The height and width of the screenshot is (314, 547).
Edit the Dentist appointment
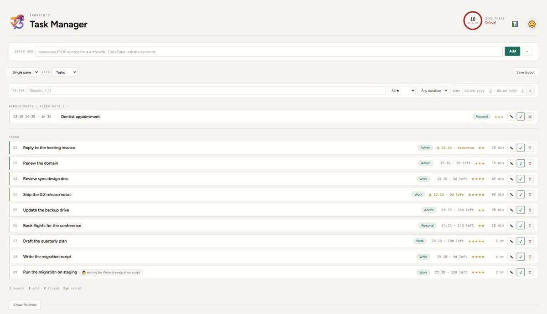click(x=511, y=117)
